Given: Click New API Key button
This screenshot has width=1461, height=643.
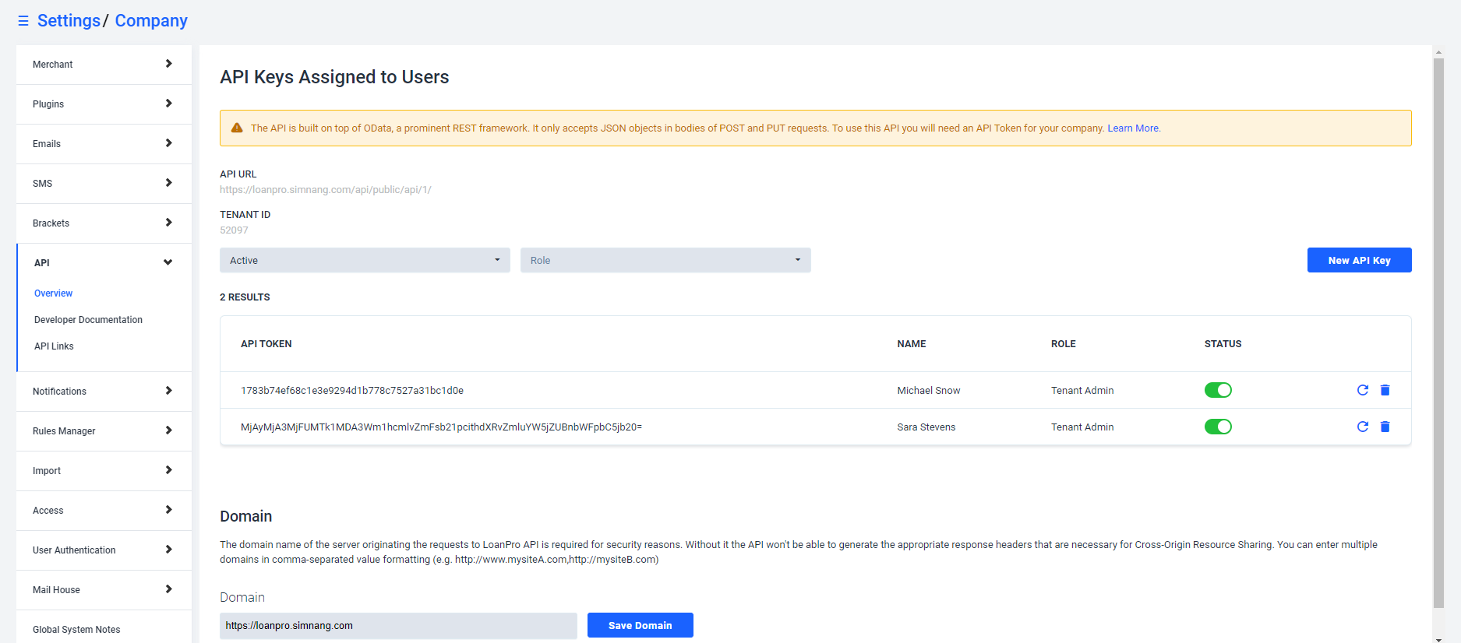Looking at the screenshot, I should click(1359, 260).
